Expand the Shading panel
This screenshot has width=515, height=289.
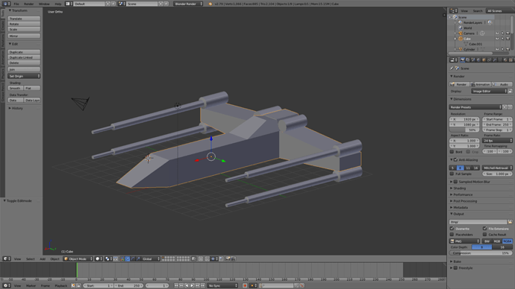coord(460,188)
